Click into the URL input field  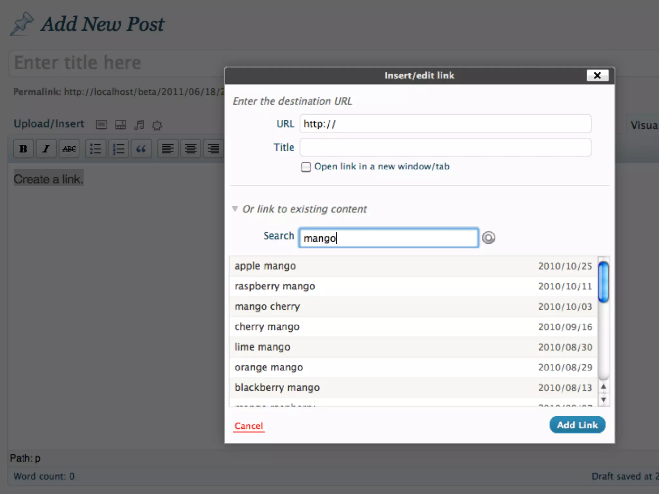(445, 124)
